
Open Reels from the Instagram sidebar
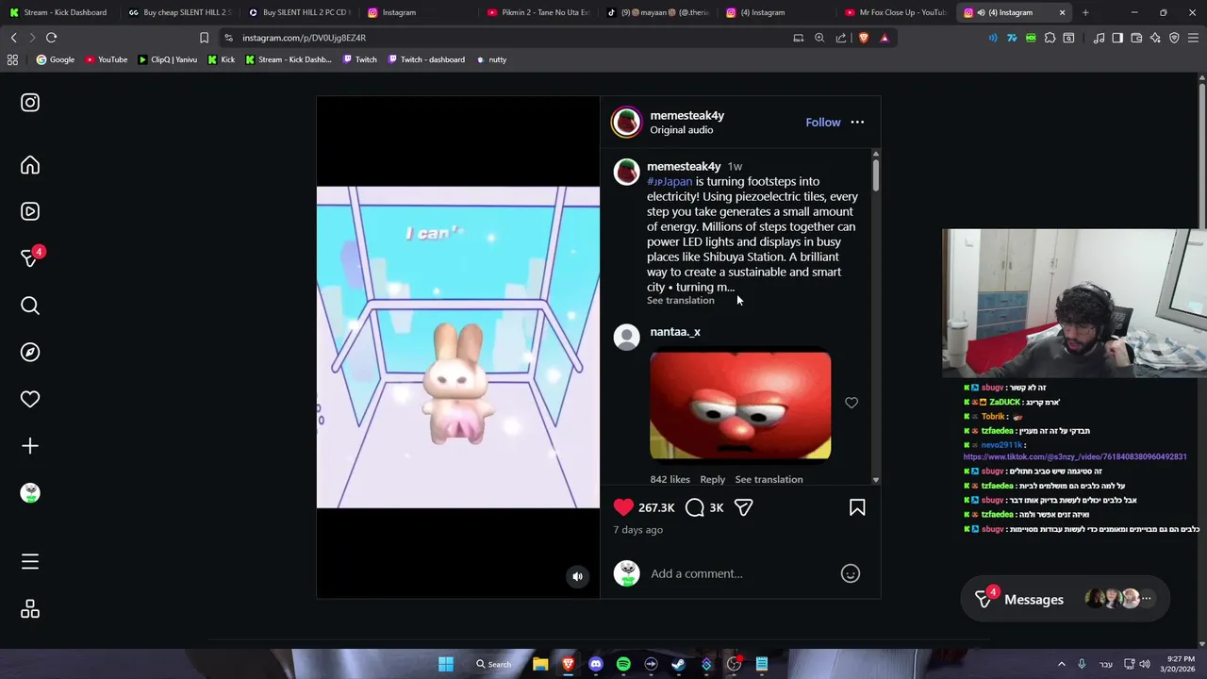[30, 211]
